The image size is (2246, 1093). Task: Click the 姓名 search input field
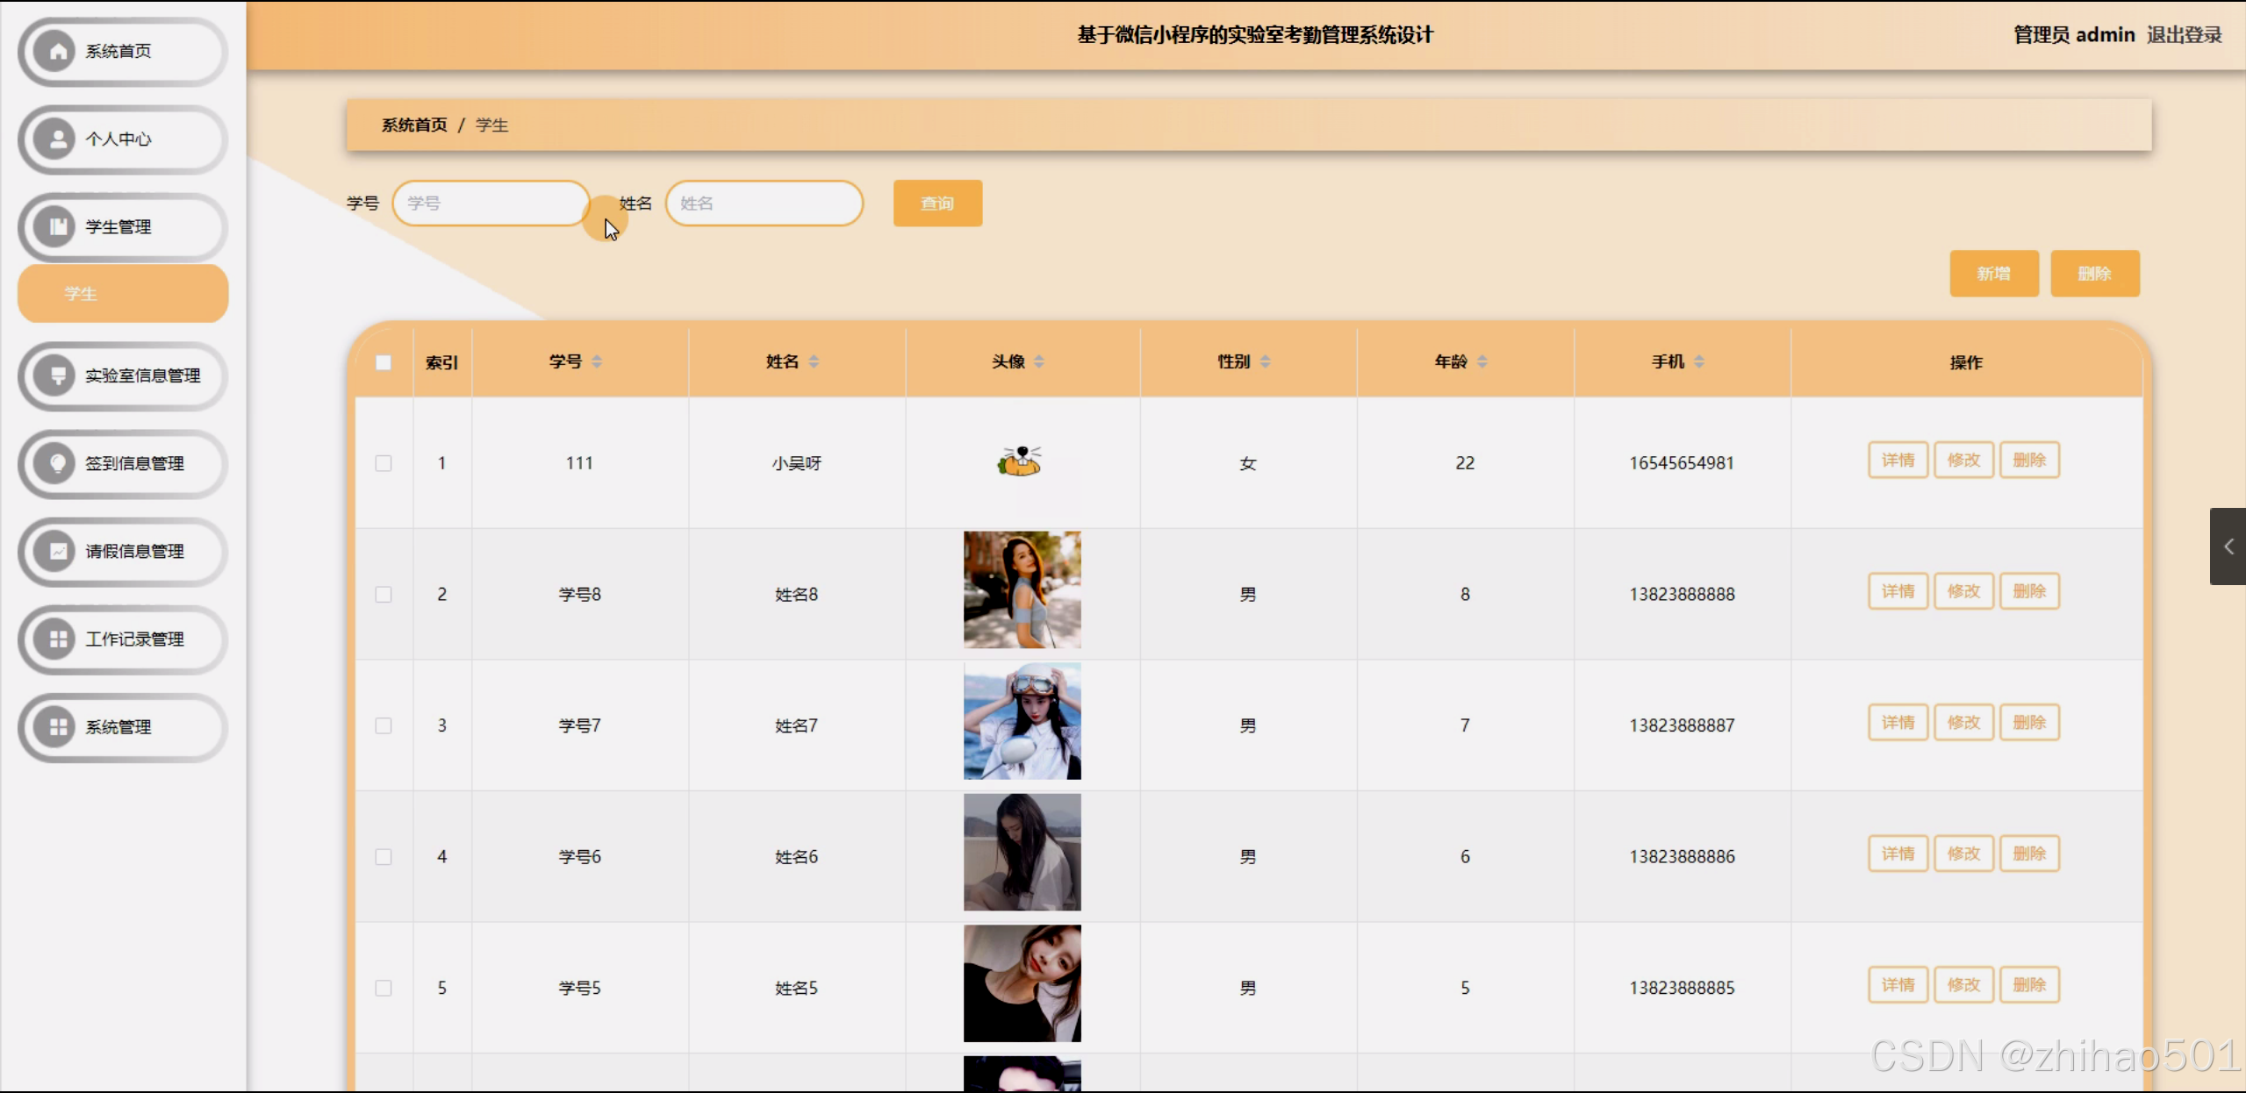(x=764, y=204)
